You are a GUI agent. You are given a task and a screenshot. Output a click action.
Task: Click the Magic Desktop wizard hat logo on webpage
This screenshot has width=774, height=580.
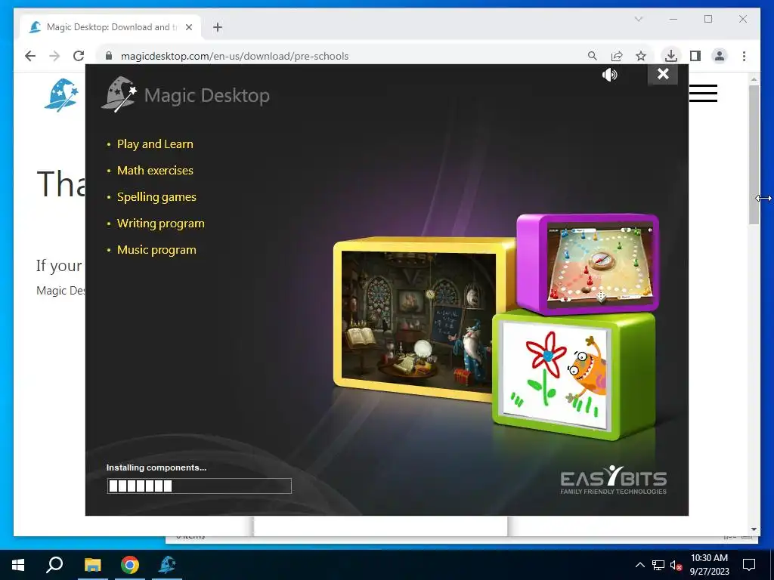click(61, 94)
